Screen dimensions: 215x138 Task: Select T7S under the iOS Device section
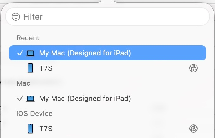click(46, 129)
